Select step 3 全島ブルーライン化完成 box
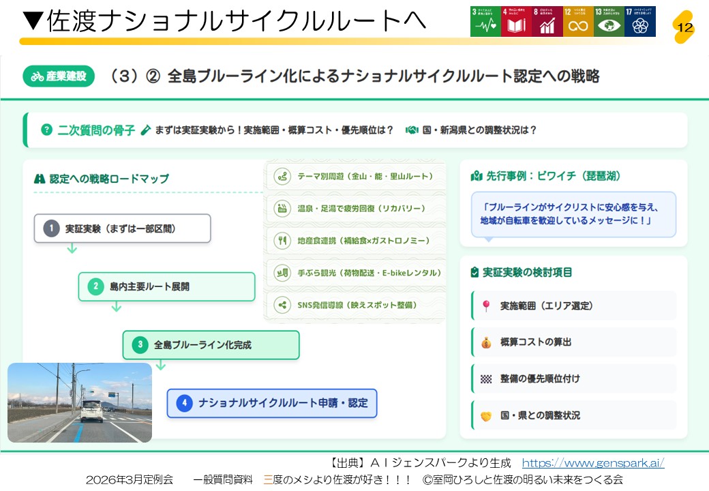The width and height of the screenshot is (709, 491). coord(211,345)
